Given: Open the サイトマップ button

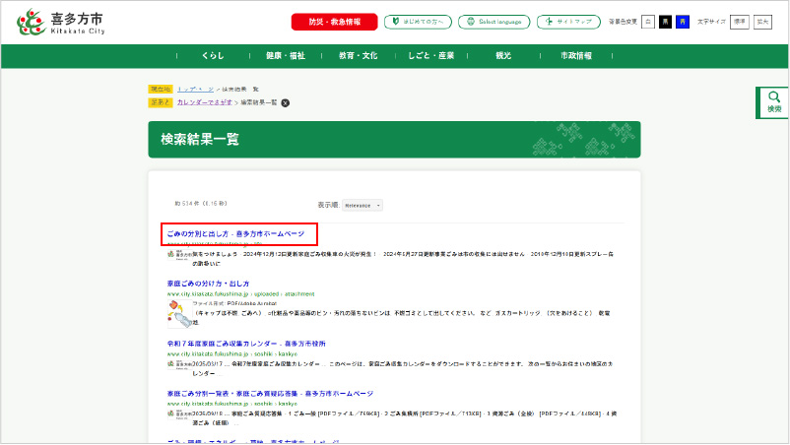Looking at the screenshot, I should (568, 22).
